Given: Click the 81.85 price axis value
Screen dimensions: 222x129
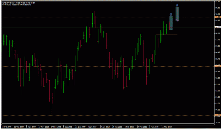Looking at the screenshot, I should pos(218,97).
